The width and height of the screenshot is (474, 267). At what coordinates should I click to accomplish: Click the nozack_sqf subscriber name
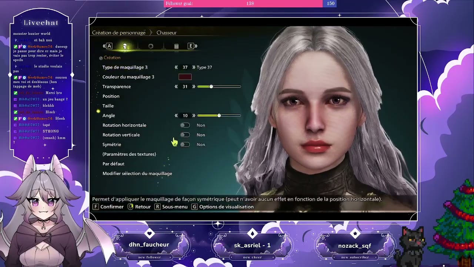coord(355,245)
